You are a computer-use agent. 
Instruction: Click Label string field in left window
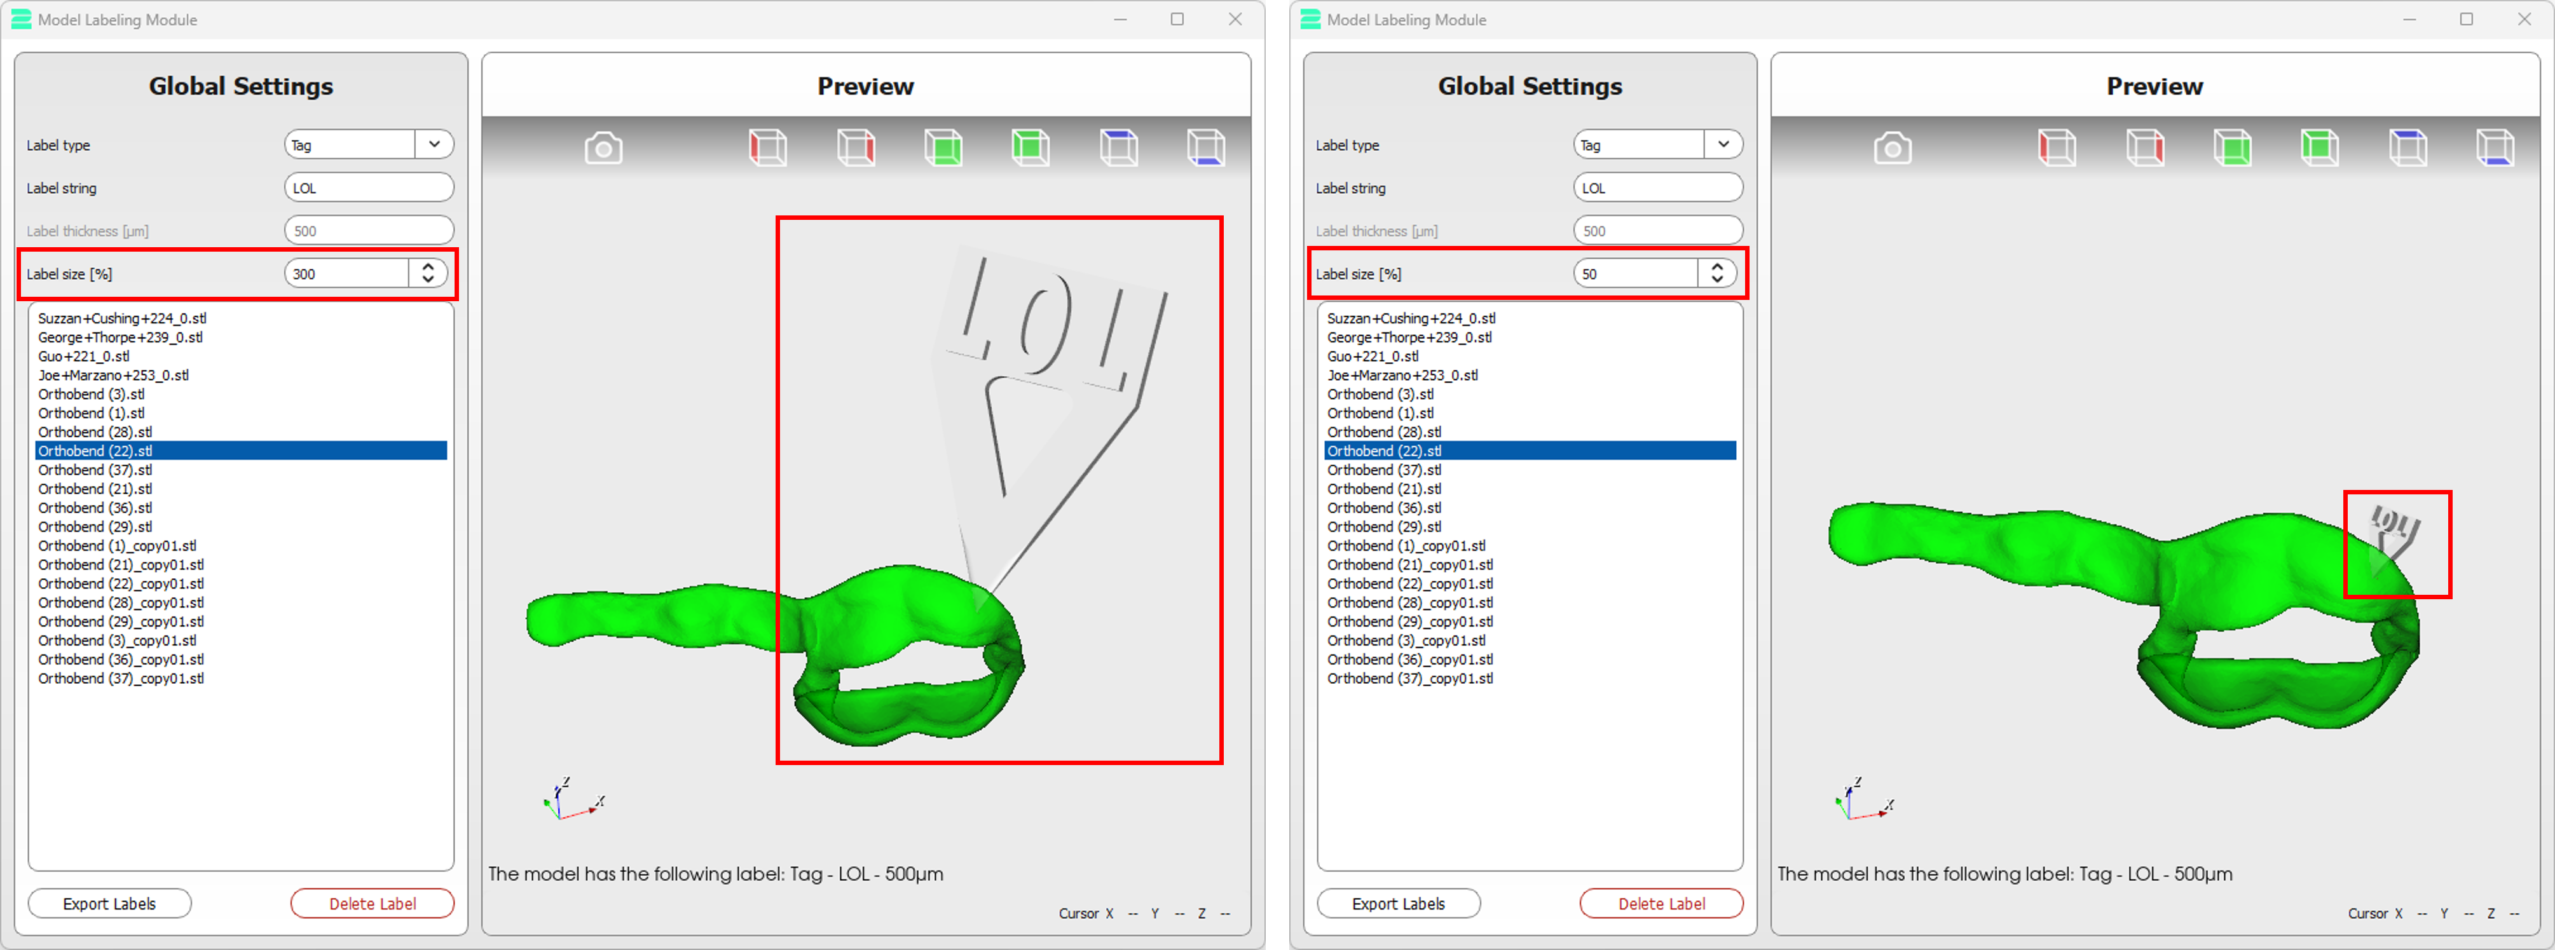(x=368, y=189)
